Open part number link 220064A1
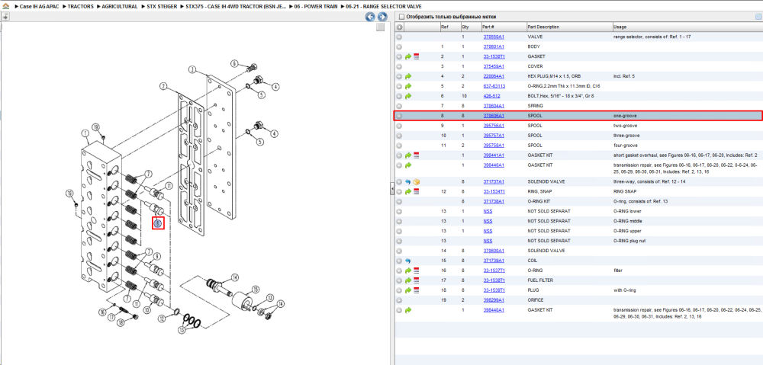 [494, 76]
